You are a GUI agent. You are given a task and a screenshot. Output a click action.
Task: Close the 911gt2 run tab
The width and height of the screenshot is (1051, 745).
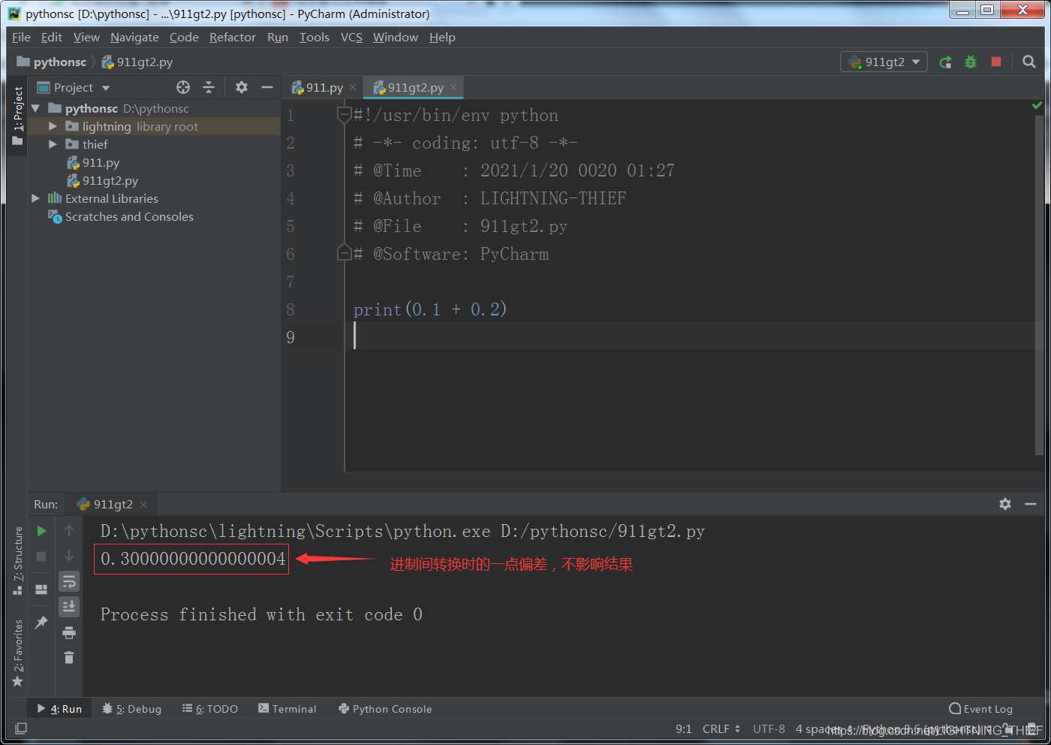[143, 505]
